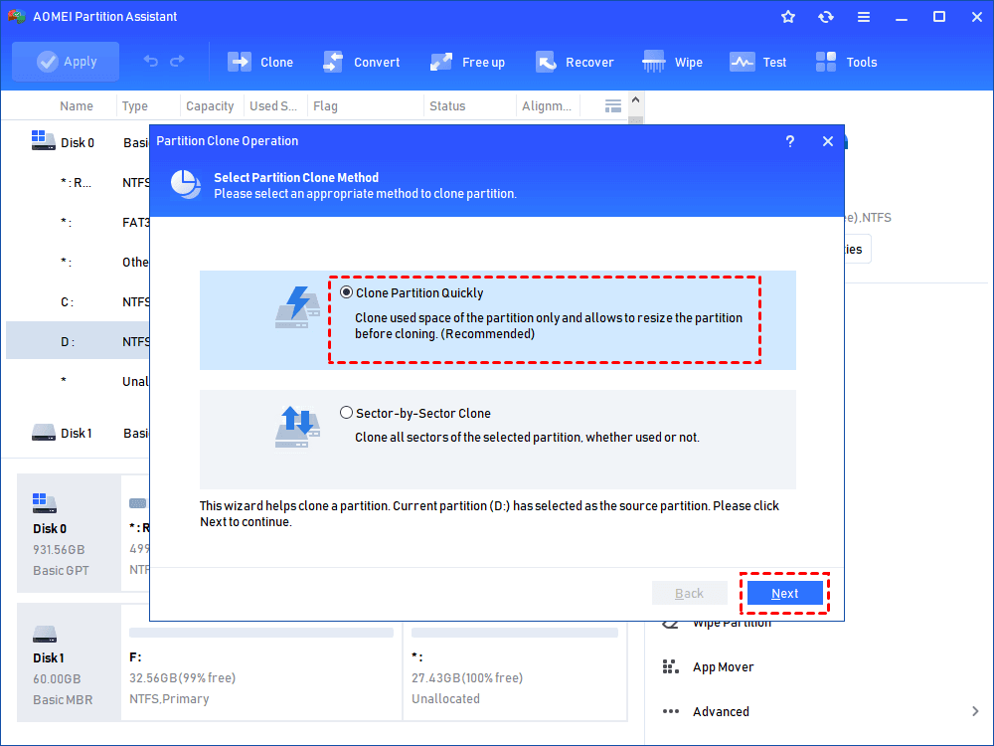Open App Mover from the sidebar

click(723, 666)
